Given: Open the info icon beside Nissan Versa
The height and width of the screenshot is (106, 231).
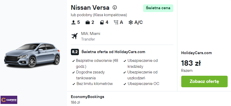Looking at the screenshot, I should tap(115, 7).
